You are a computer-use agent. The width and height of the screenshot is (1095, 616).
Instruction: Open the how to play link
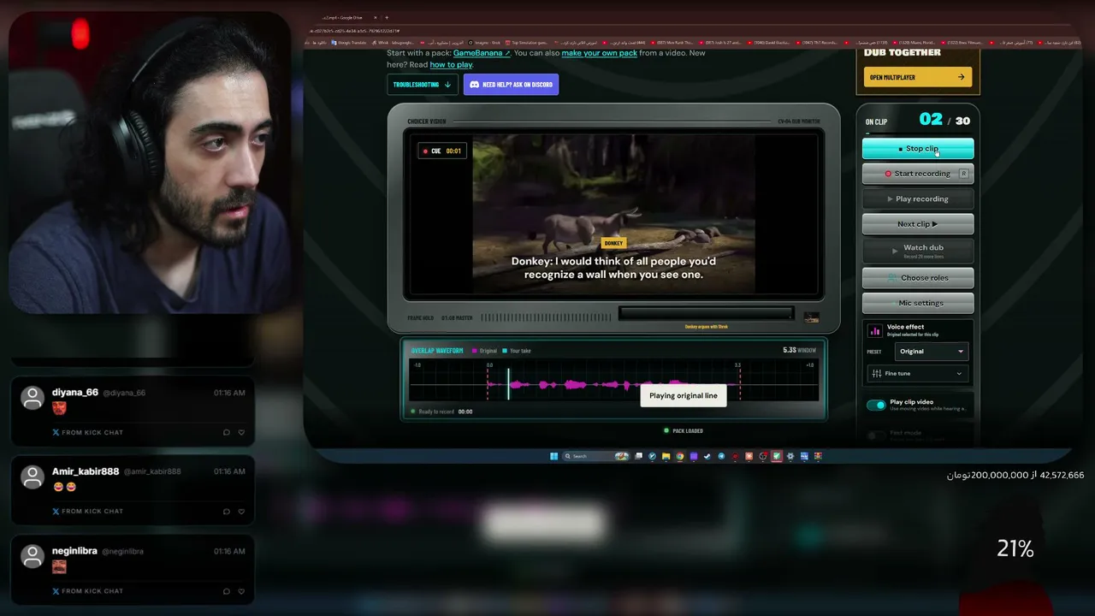click(x=451, y=65)
